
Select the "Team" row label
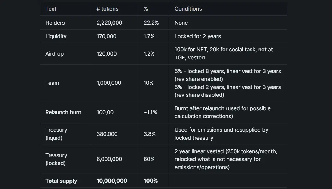(x=52, y=83)
